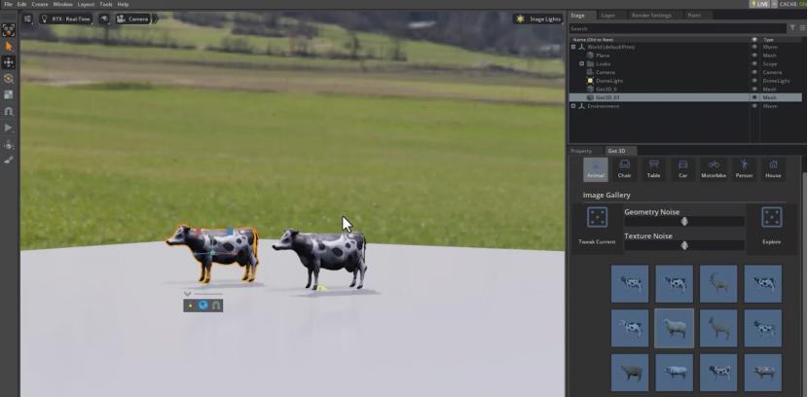Toggle the Snap magnet tool in the left toolbar

point(8,111)
